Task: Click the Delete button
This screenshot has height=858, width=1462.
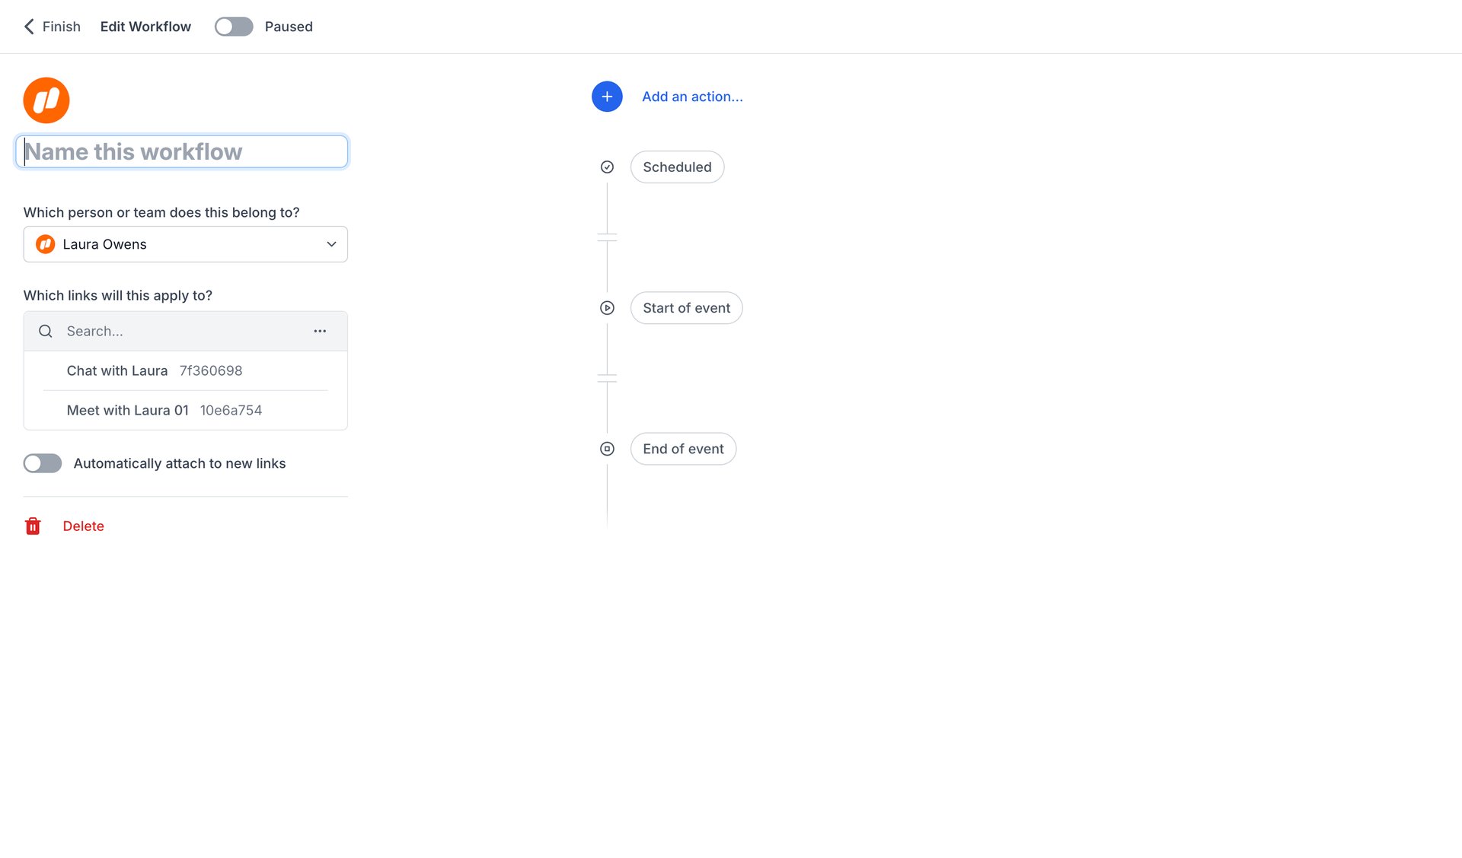Action: 83,526
